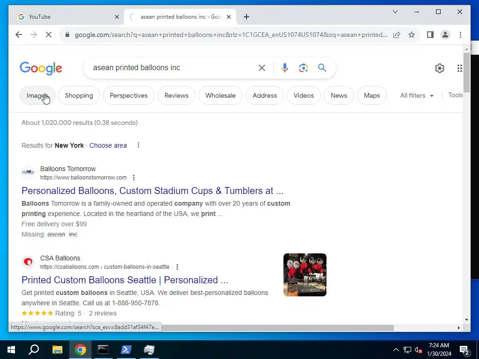
Task: Filter results by Images
Action: (x=37, y=95)
